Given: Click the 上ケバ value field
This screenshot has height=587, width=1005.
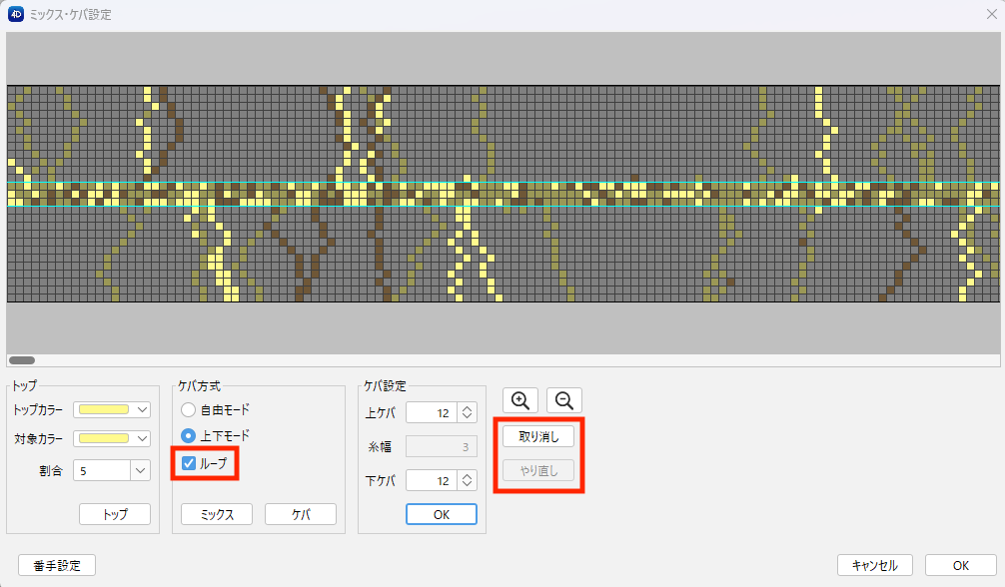Looking at the screenshot, I should tap(432, 412).
